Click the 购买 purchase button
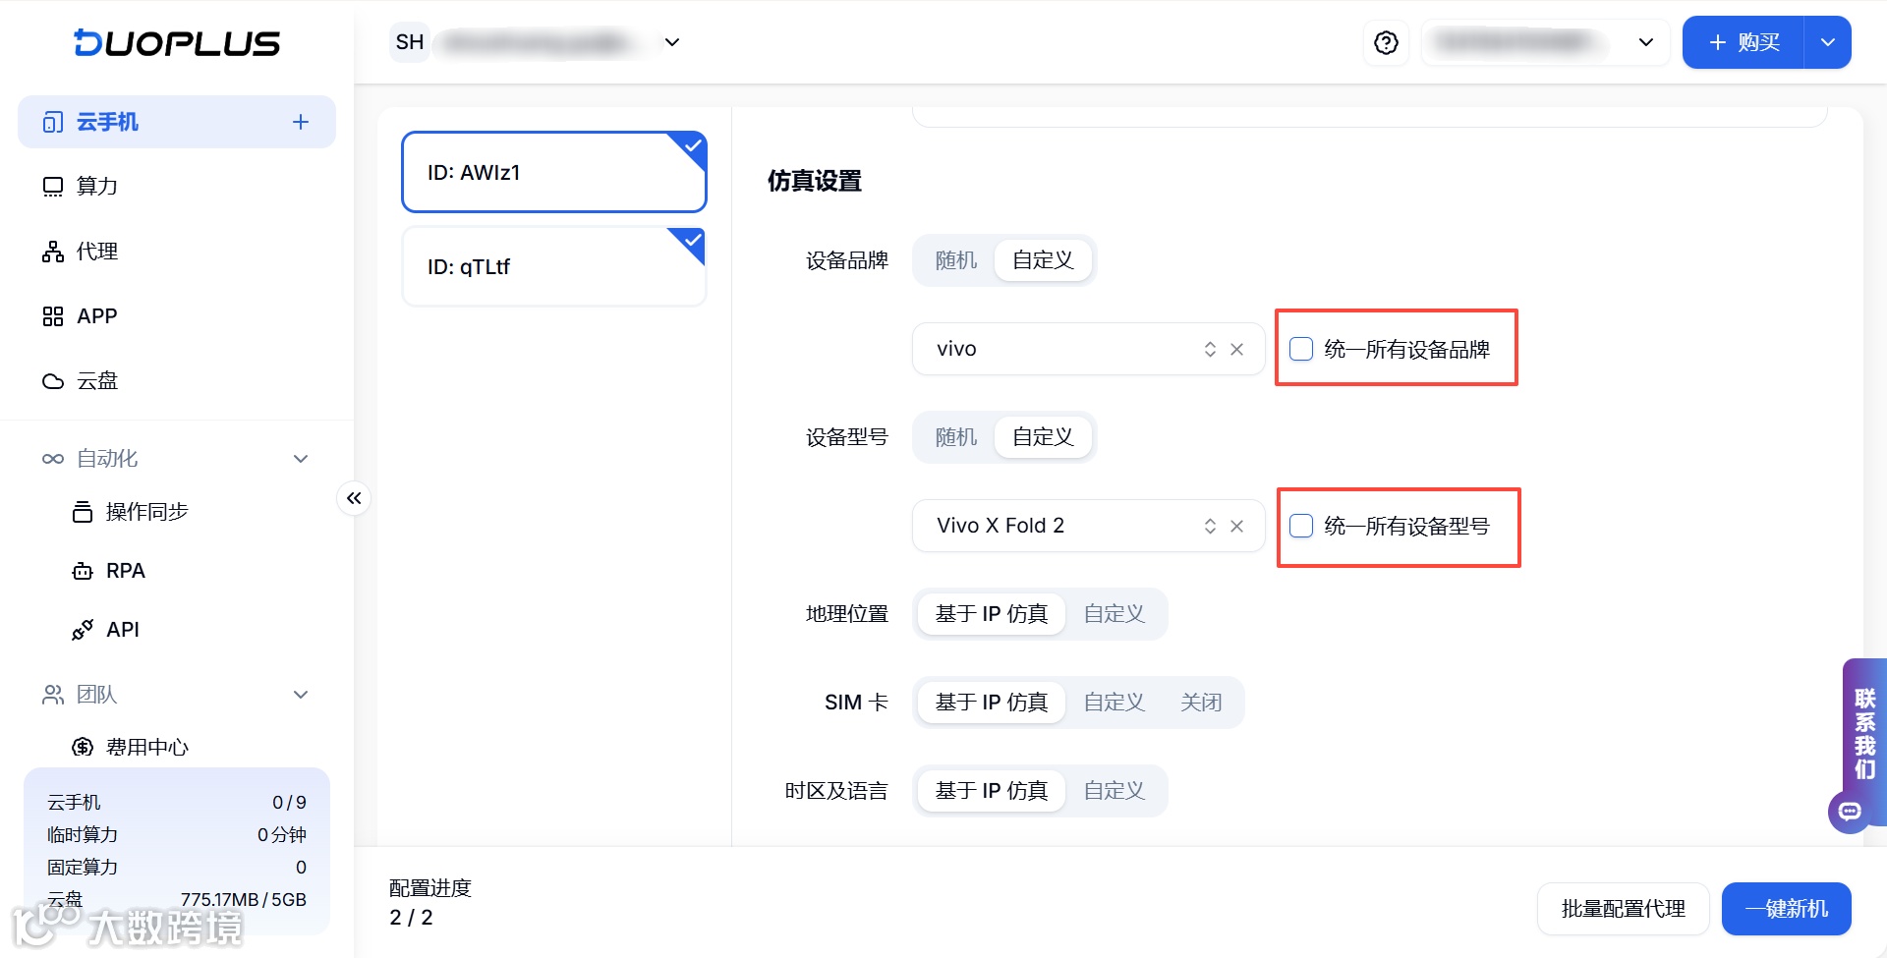 [1744, 42]
